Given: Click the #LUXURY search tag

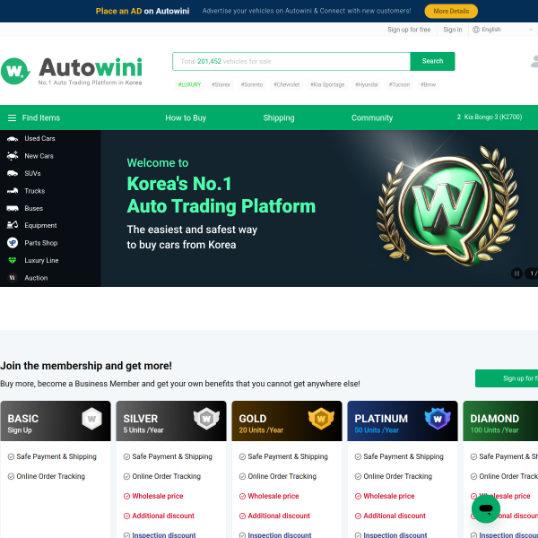Looking at the screenshot, I should coord(189,85).
